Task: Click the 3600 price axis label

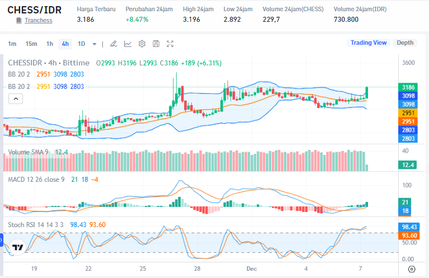Action: [408, 63]
